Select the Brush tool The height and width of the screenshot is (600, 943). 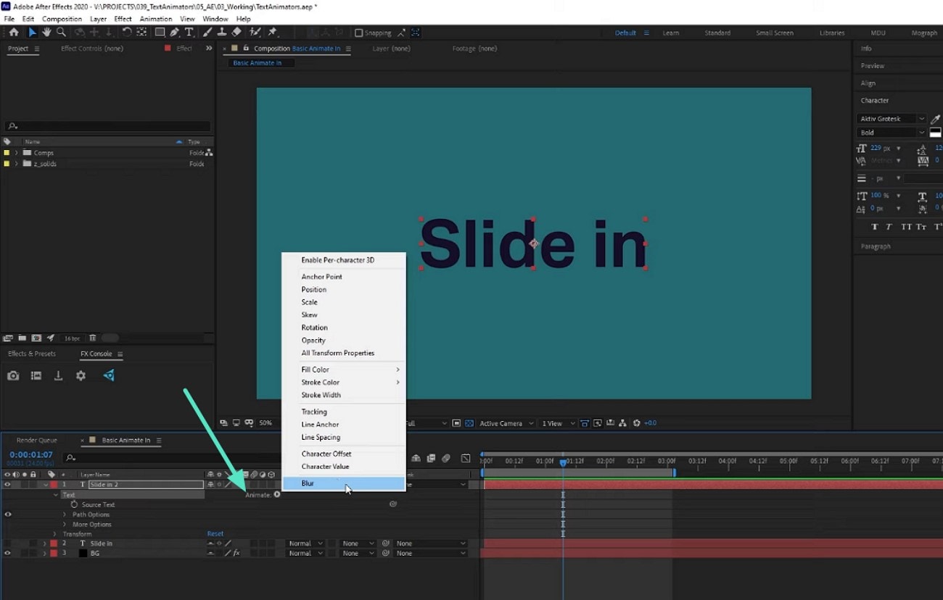(208, 33)
